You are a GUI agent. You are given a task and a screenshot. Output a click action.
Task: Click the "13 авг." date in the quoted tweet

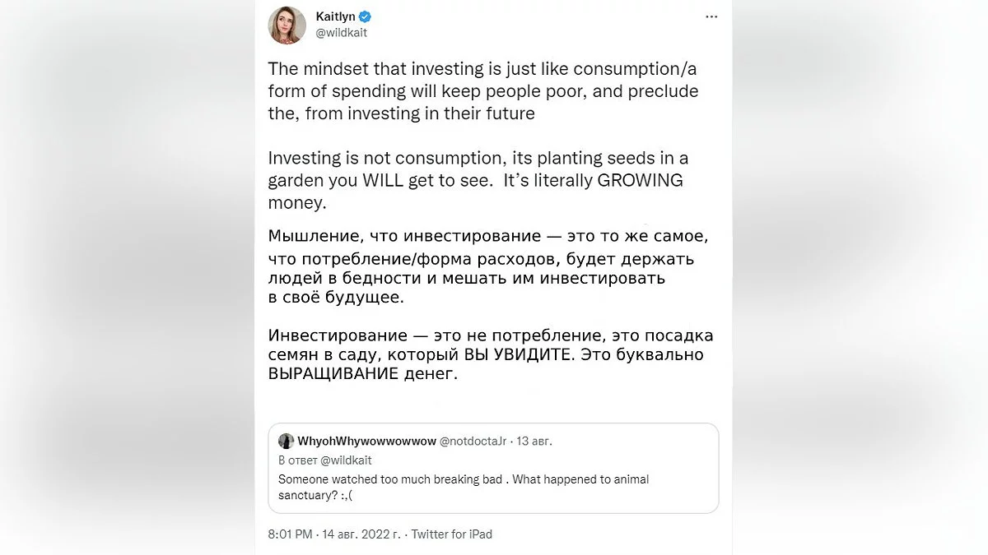(x=534, y=442)
